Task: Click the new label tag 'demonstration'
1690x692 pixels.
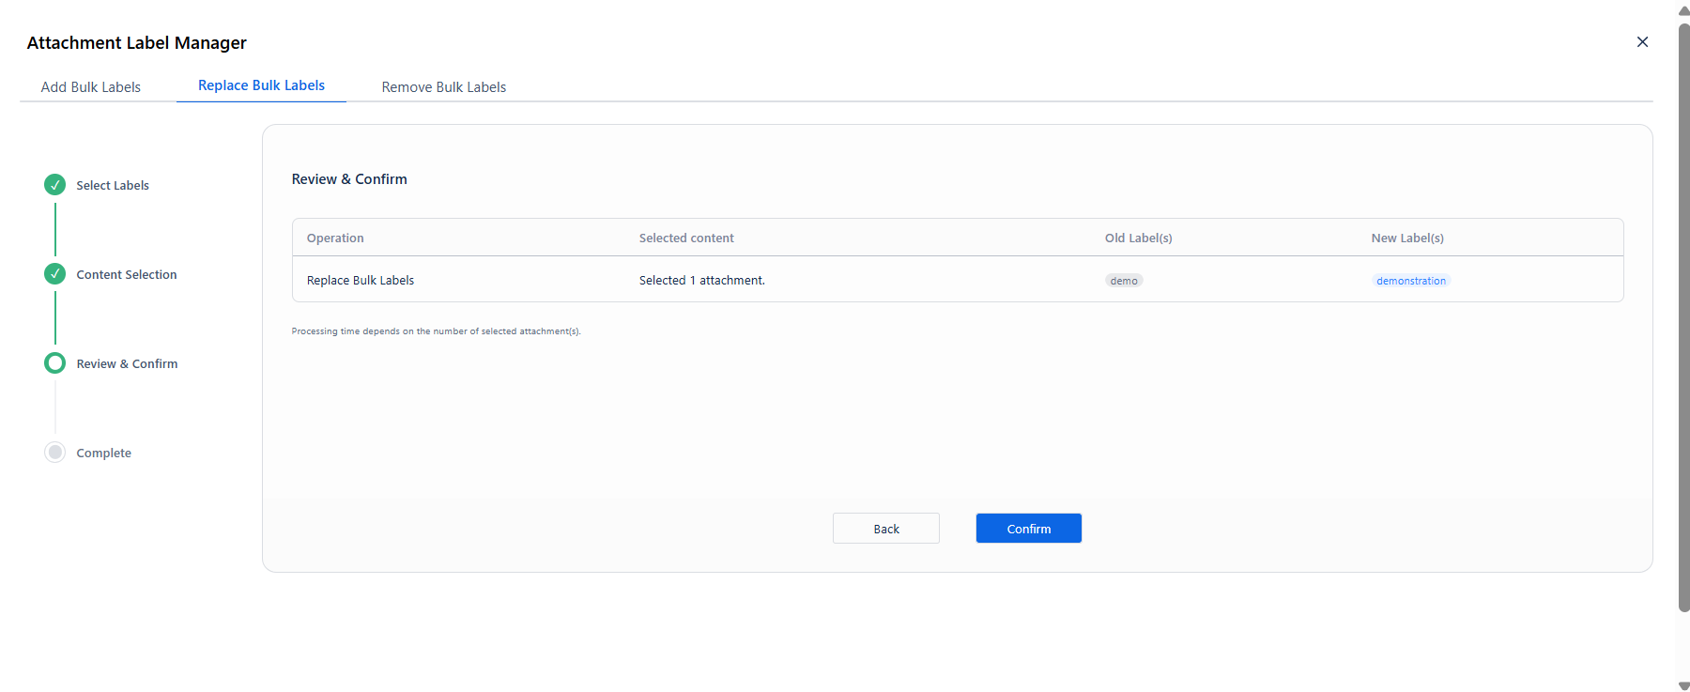Action: 1411,281
